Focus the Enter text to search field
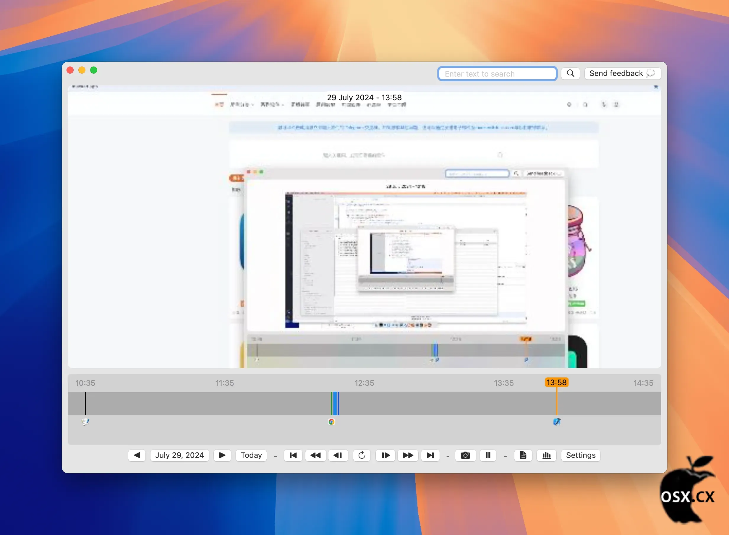729x535 pixels. point(497,74)
